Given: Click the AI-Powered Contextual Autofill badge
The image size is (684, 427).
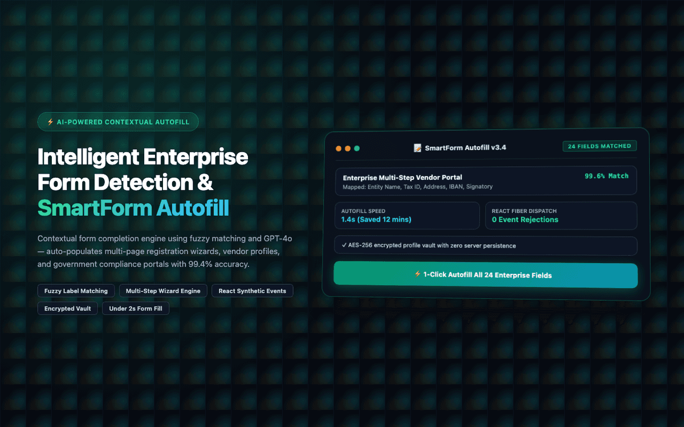Looking at the screenshot, I should (x=118, y=122).
